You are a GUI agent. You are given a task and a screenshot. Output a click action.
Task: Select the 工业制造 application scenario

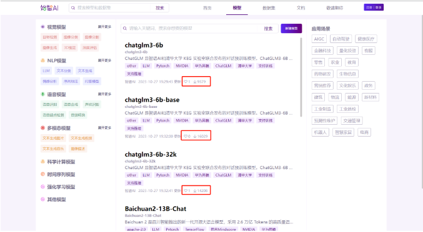click(322, 109)
